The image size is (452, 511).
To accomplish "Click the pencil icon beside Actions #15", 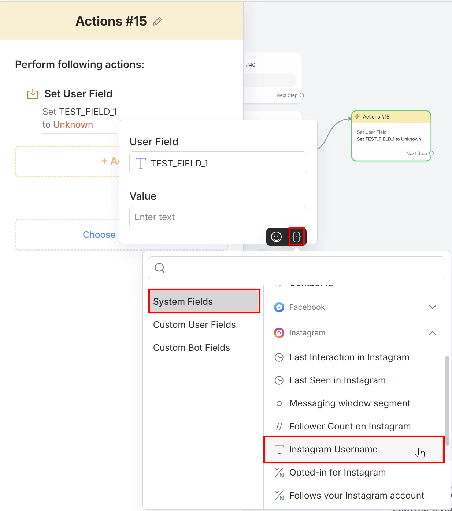I will (x=158, y=22).
